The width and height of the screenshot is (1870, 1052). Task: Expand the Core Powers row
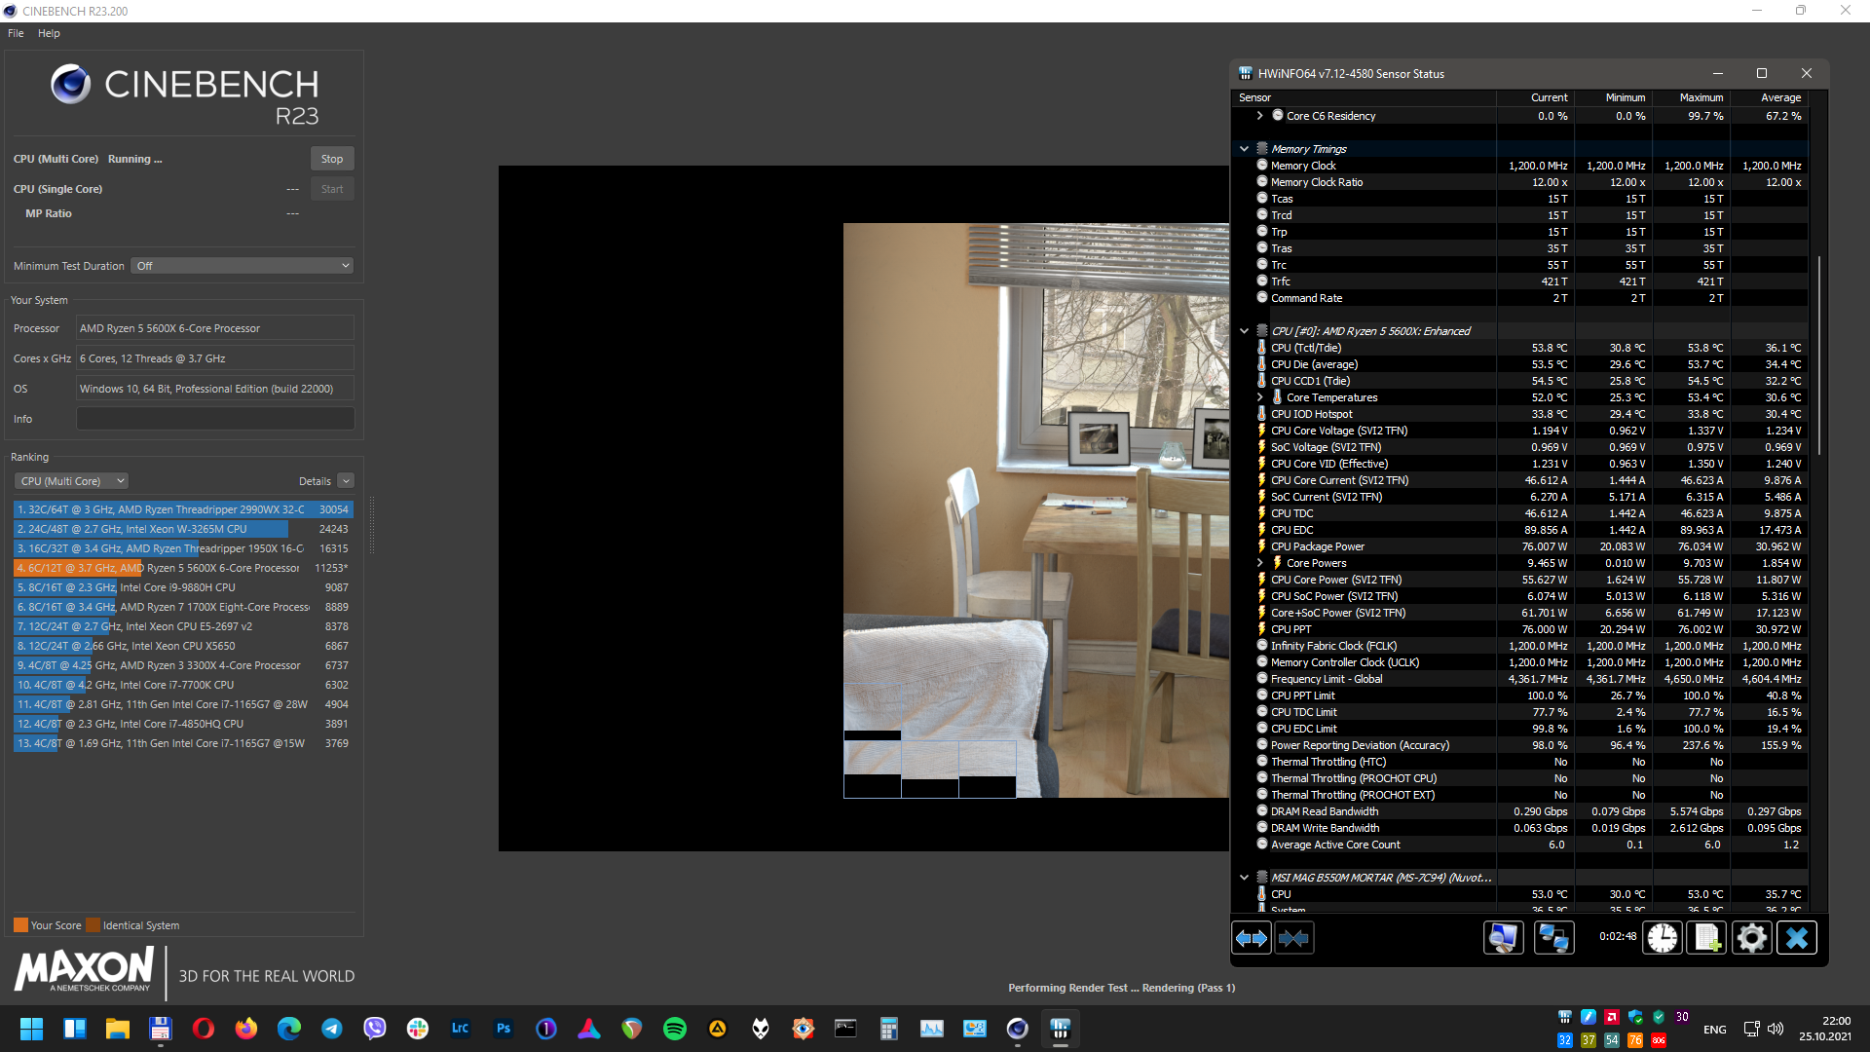[x=1259, y=563]
